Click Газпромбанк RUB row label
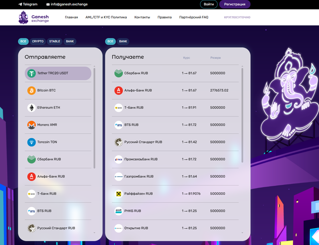The width and height of the screenshot is (319, 245). tap(139, 176)
